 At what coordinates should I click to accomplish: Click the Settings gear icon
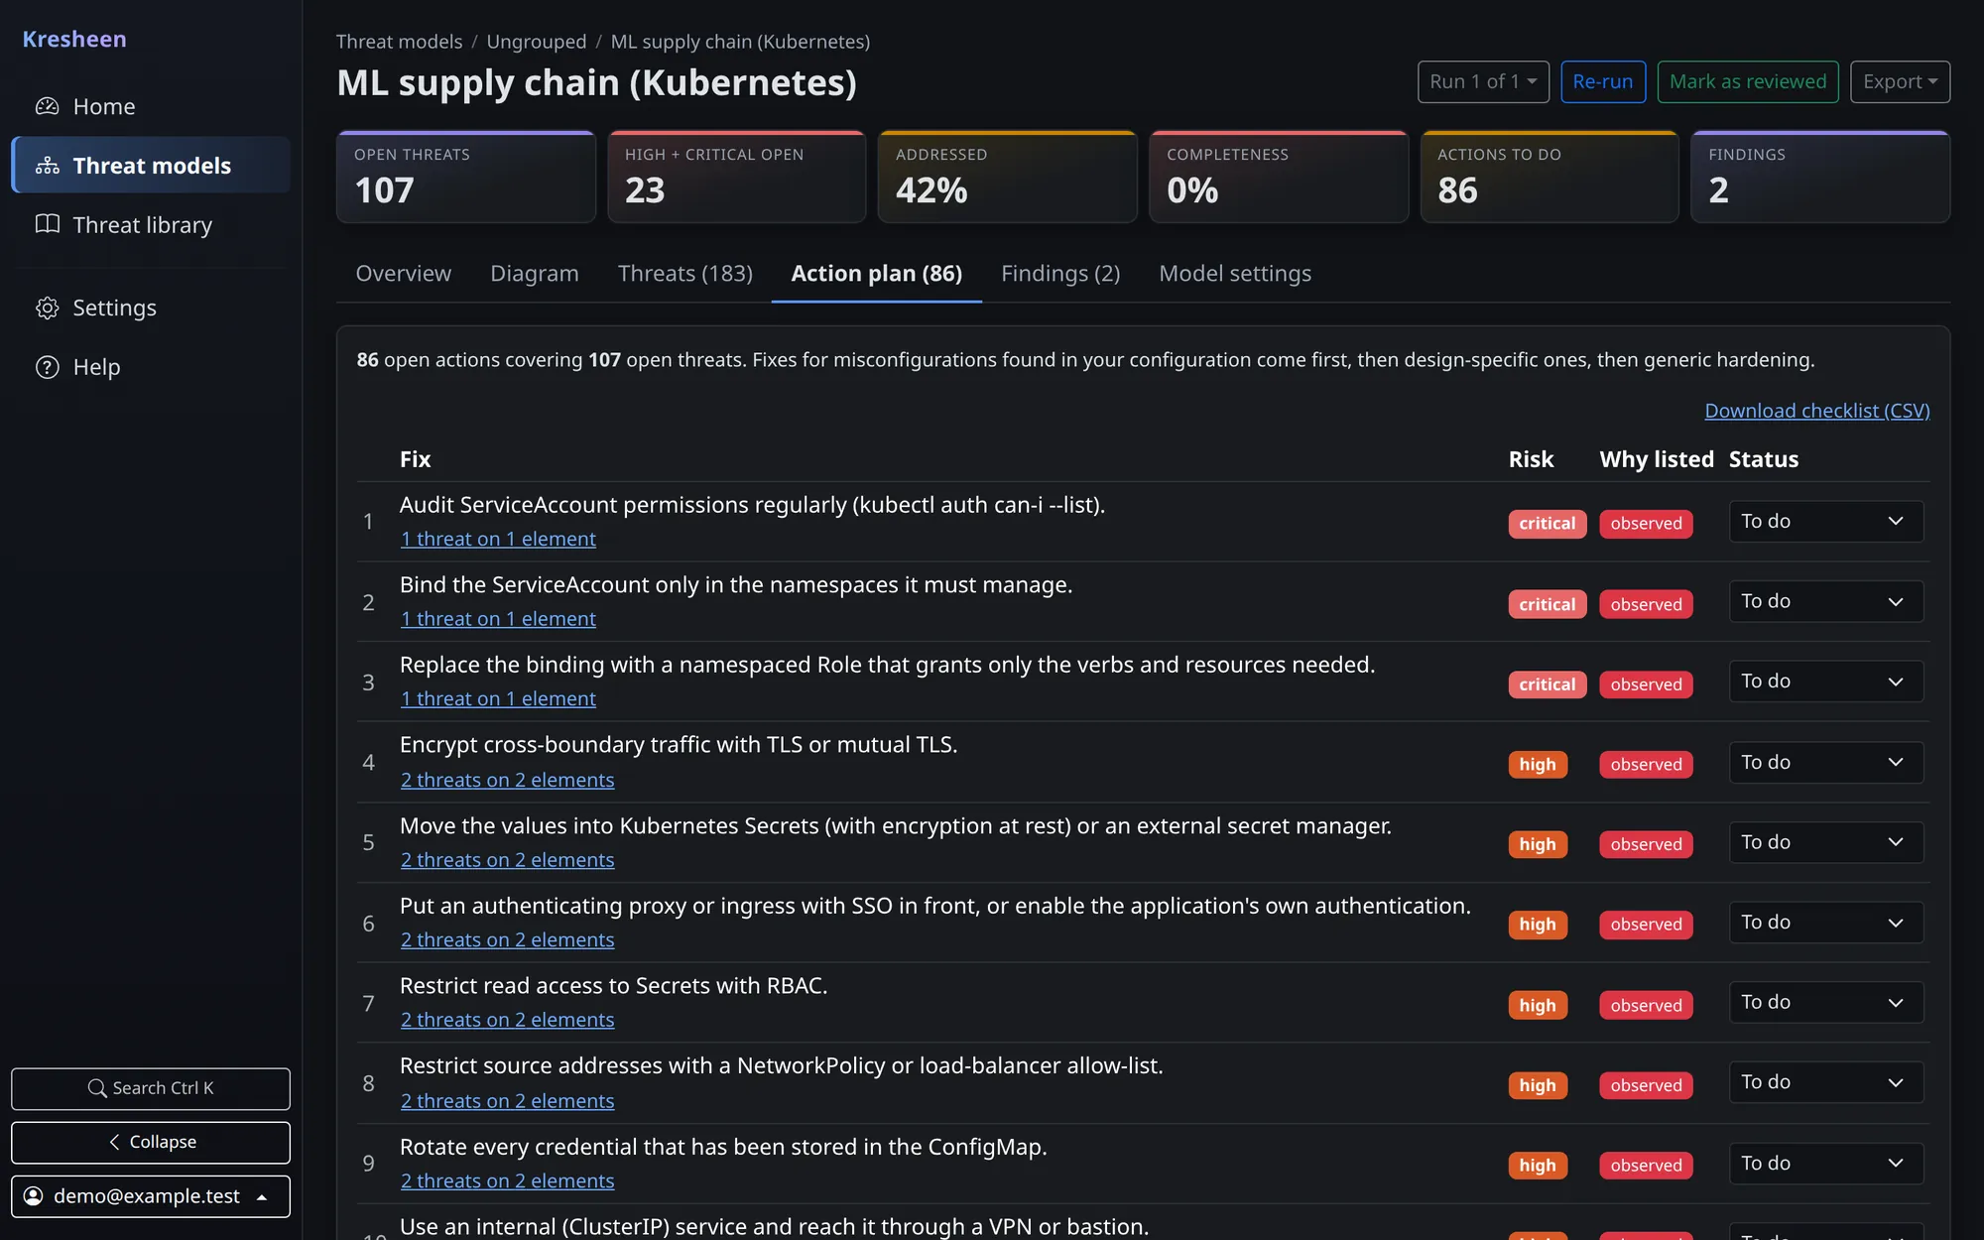click(48, 308)
